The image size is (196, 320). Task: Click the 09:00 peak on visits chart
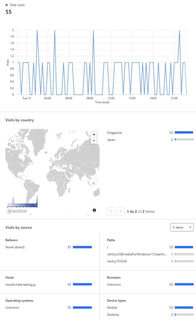click(x=93, y=30)
